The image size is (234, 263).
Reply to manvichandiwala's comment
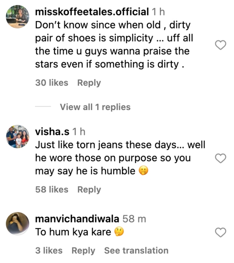83,250
